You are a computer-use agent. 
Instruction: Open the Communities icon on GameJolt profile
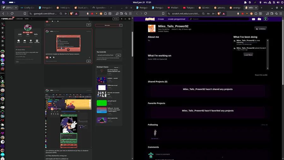[37, 41]
